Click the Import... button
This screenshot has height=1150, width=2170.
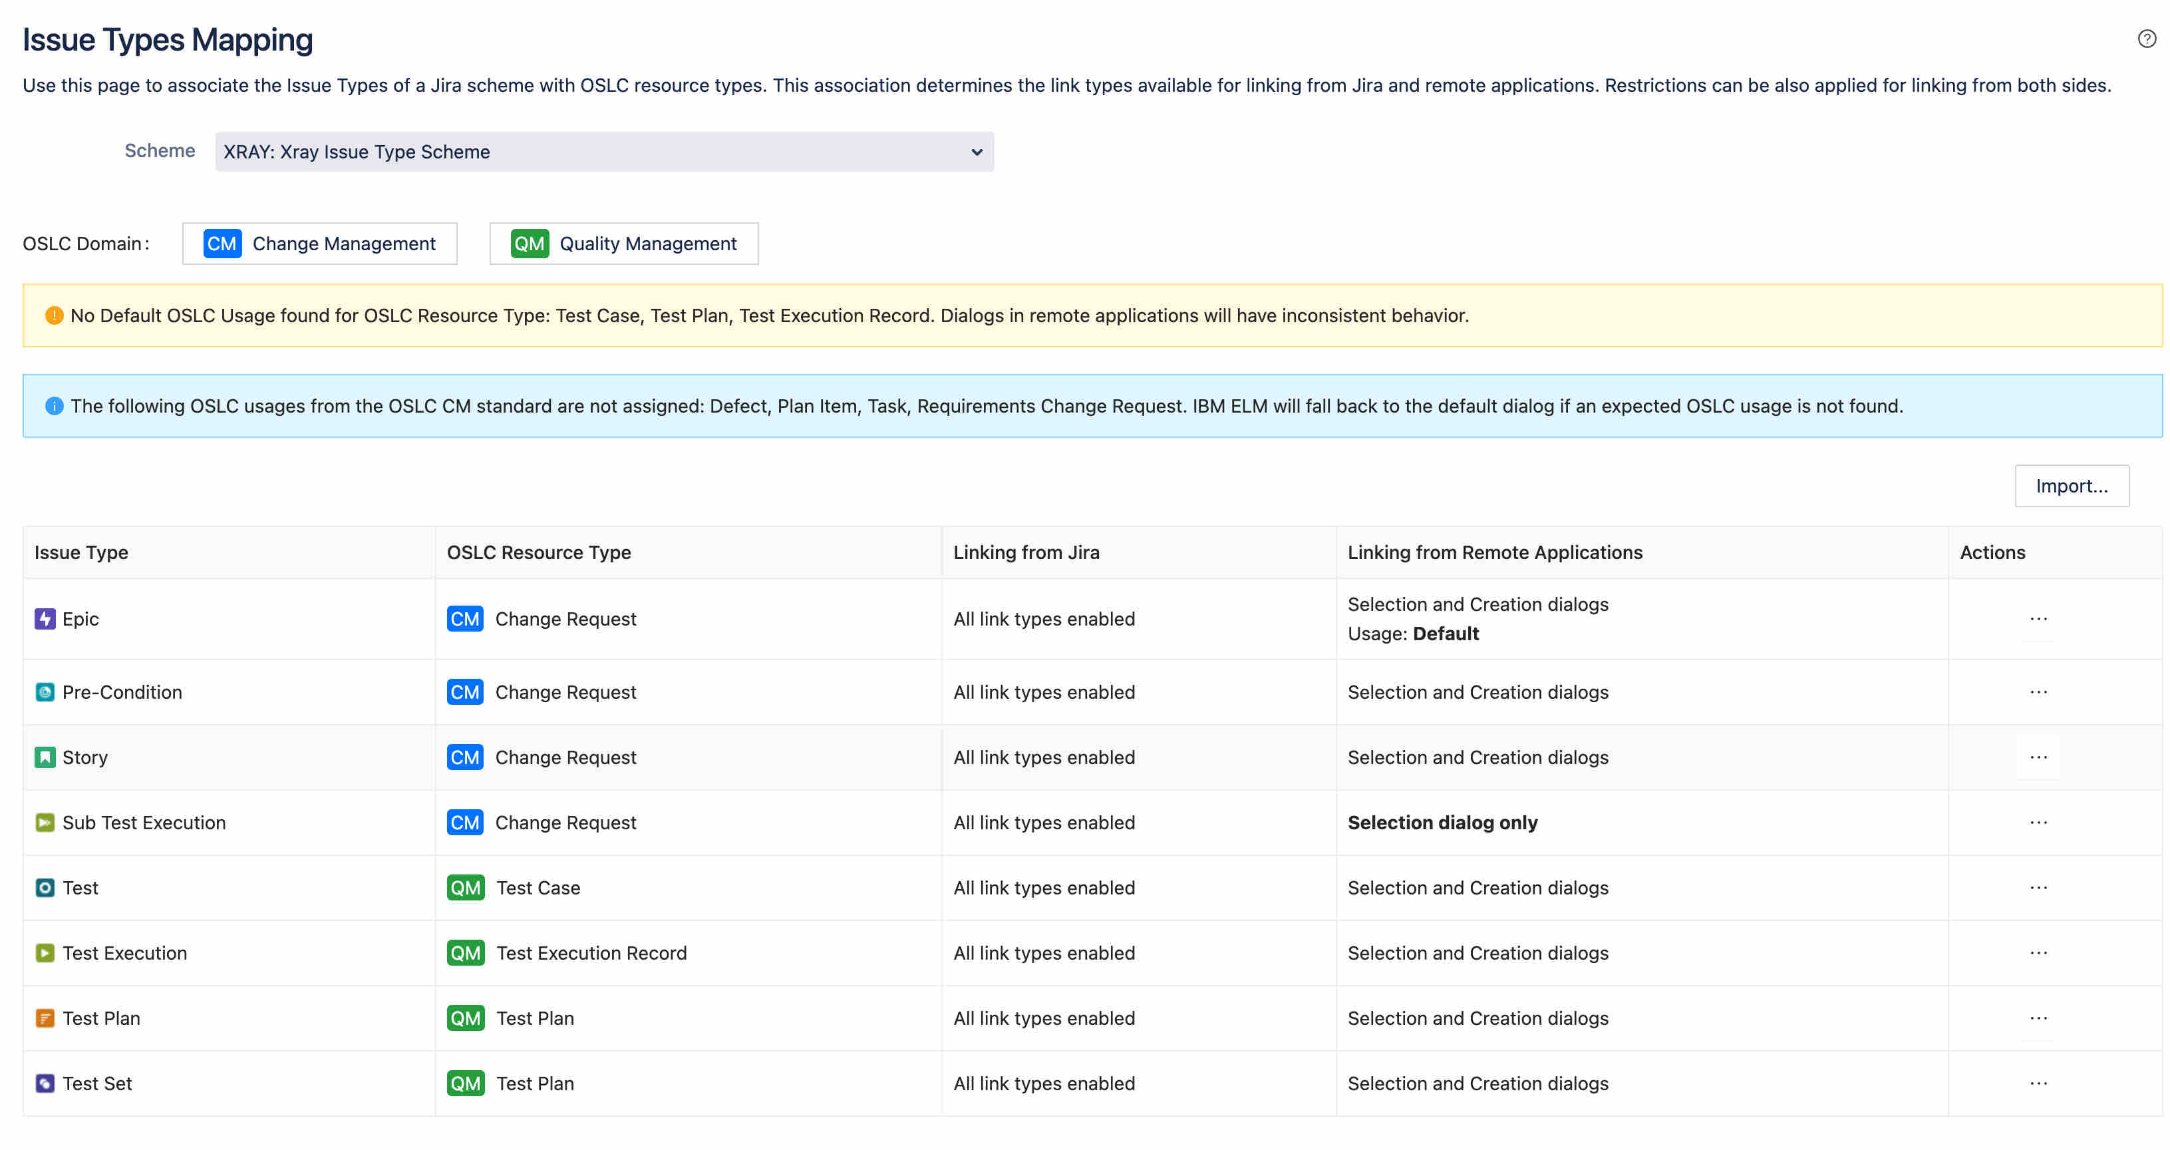(2071, 486)
